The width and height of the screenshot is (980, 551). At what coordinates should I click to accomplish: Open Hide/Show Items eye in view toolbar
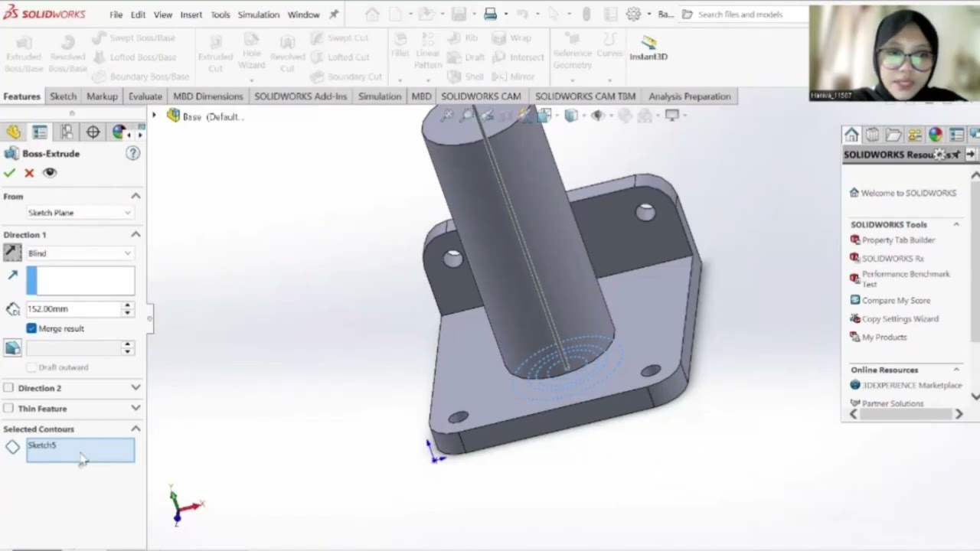pyautogui.click(x=597, y=116)
